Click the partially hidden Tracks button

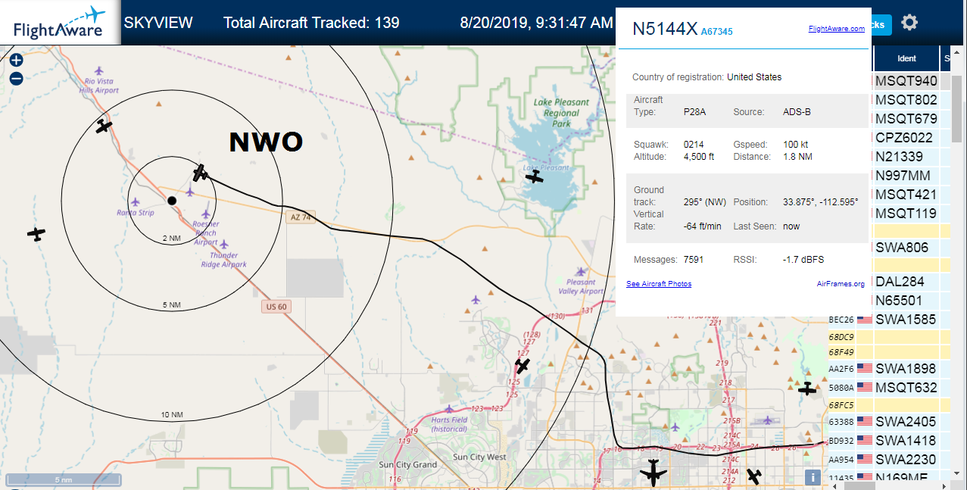881,24
